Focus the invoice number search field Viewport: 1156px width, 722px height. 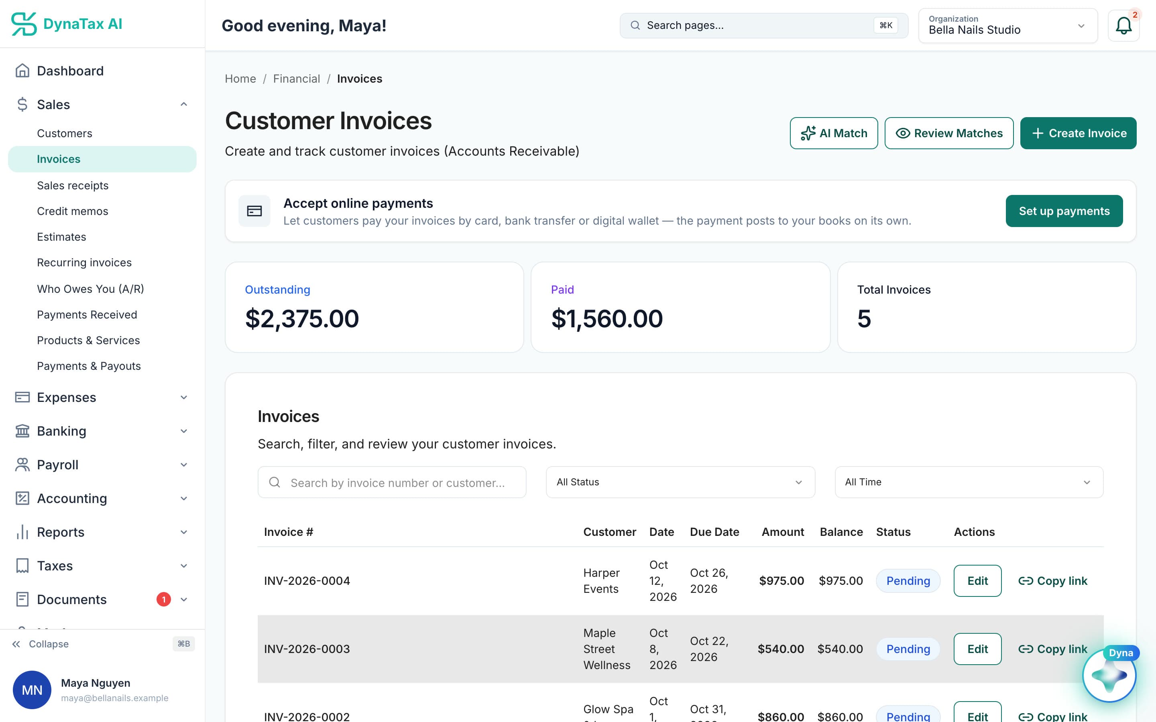[392, 482]
